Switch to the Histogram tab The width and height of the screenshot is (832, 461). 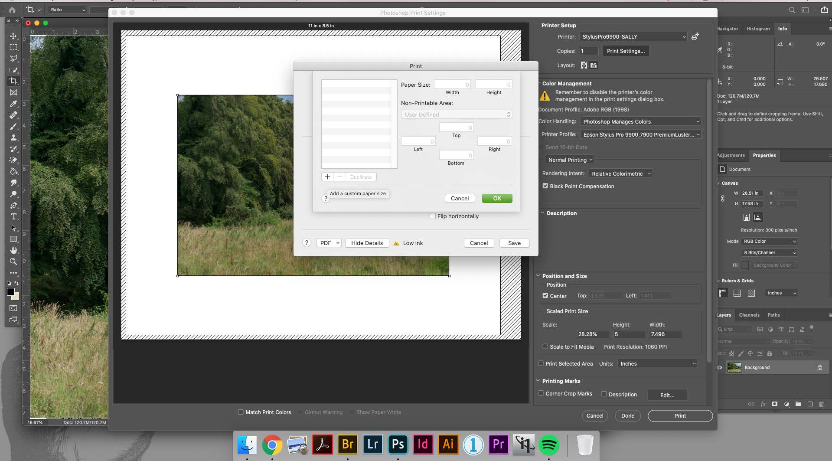[758, 29]
